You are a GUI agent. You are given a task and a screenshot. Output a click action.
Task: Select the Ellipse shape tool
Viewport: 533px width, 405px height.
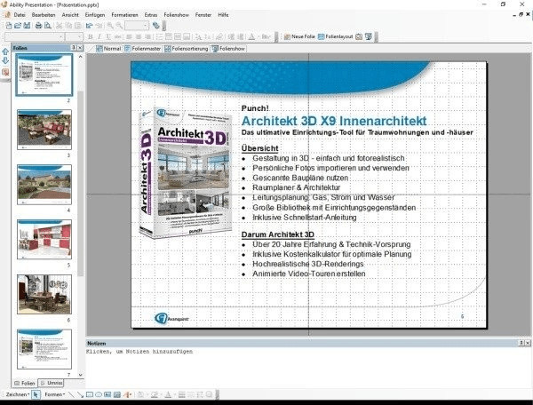click(x=97, y=393)
